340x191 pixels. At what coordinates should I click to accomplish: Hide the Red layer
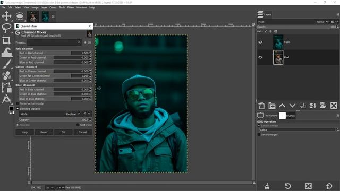(260, 57)
